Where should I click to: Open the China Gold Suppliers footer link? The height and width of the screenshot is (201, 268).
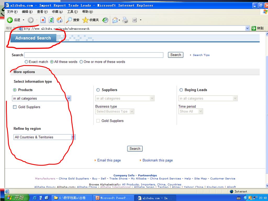coord(74,178)
